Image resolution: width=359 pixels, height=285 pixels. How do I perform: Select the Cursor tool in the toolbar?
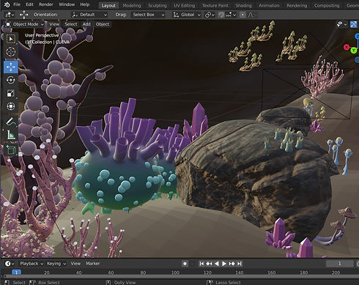pos(11,52)
